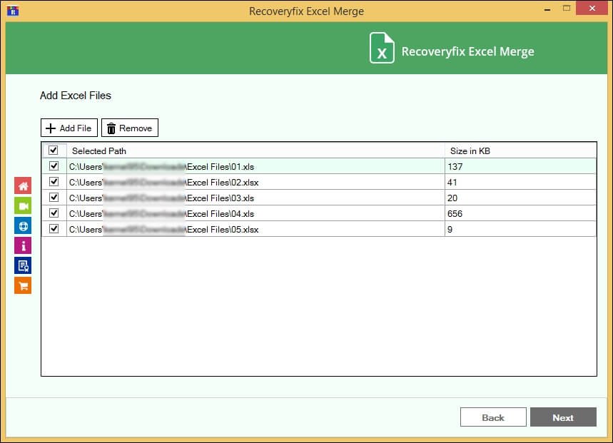Click the size value 656

pos(455,214)
